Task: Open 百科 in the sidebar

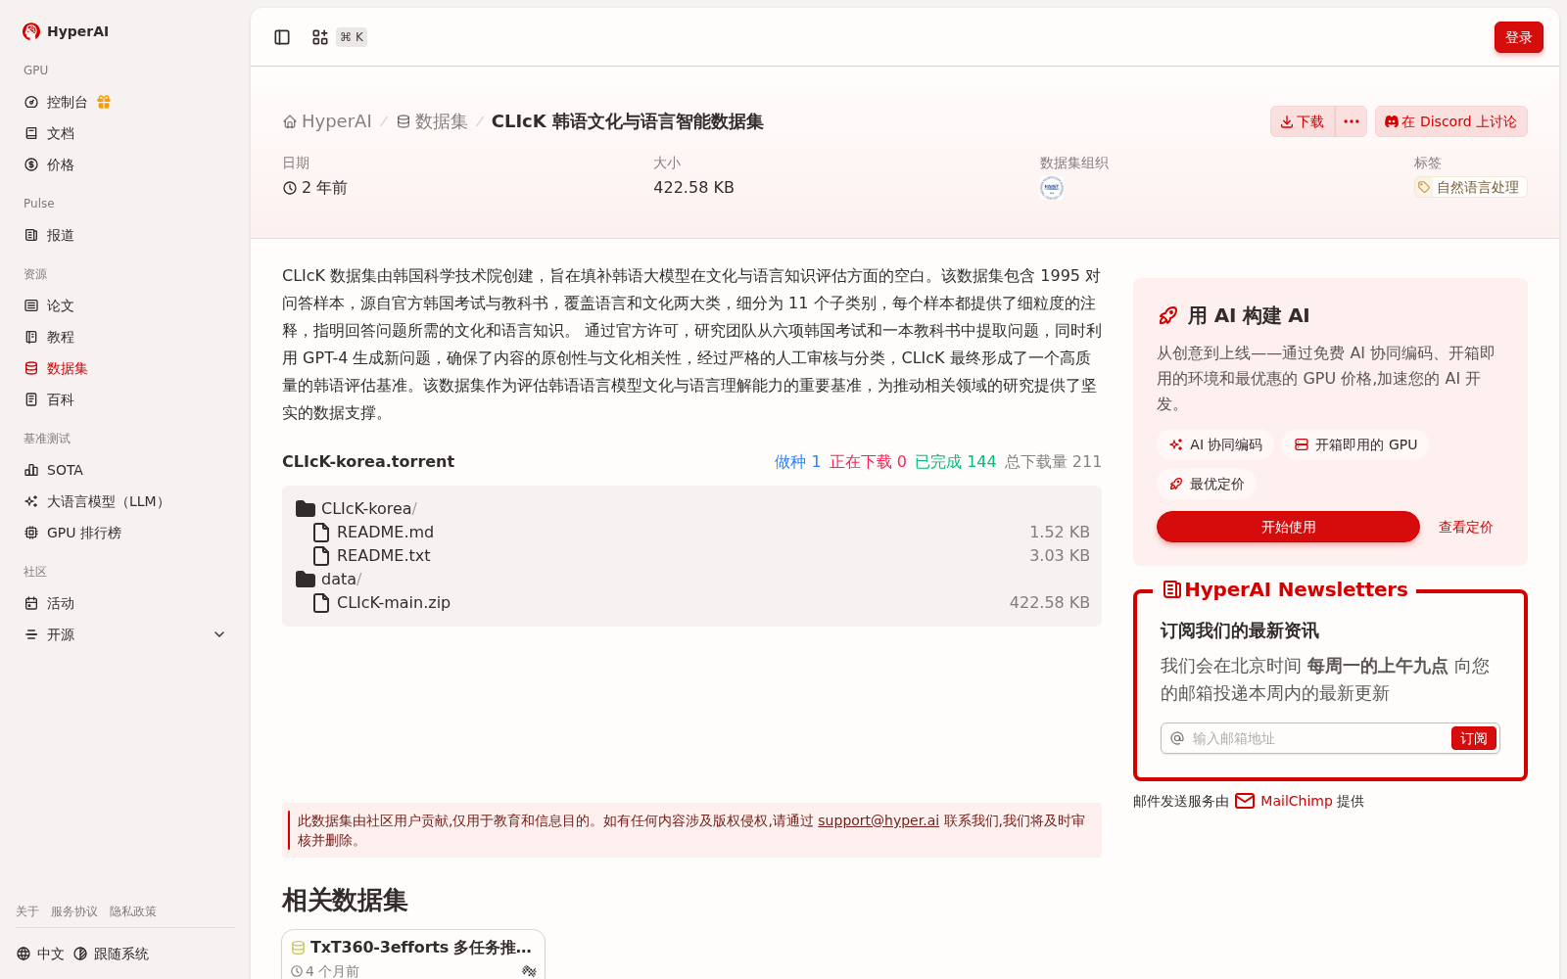Action: (61, 399)
